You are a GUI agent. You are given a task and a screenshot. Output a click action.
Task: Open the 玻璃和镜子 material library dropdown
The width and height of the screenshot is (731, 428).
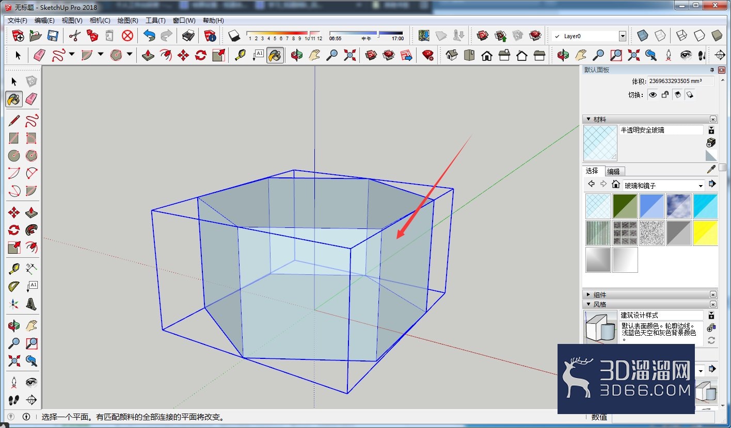point(701,185)
